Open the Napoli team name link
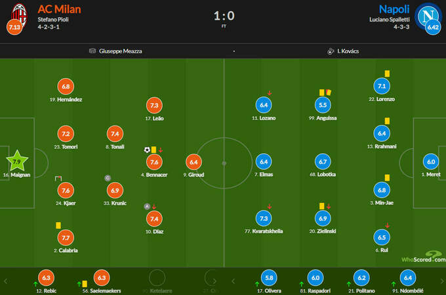 point(394,9)
